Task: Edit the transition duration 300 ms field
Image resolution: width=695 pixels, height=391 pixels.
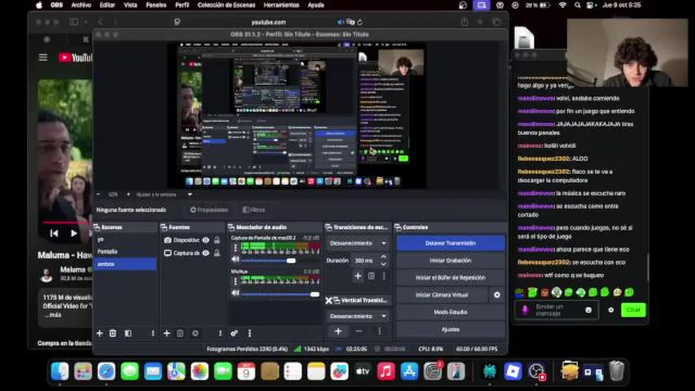Action: click(365, 261)
